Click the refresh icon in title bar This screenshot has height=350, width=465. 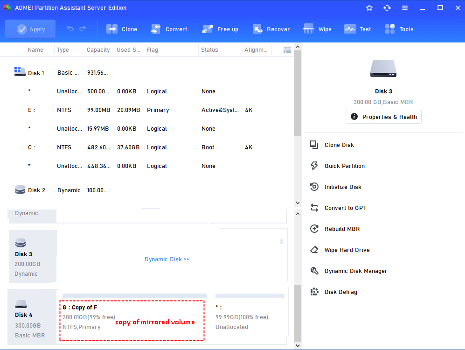(x=387, y=8)
